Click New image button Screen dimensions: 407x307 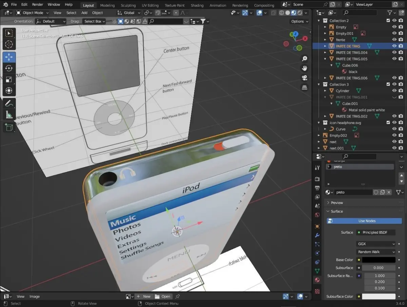[x=143, y=296]
